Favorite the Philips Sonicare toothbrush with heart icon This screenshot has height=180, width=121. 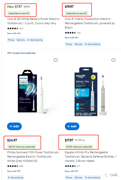pos(56,60)
